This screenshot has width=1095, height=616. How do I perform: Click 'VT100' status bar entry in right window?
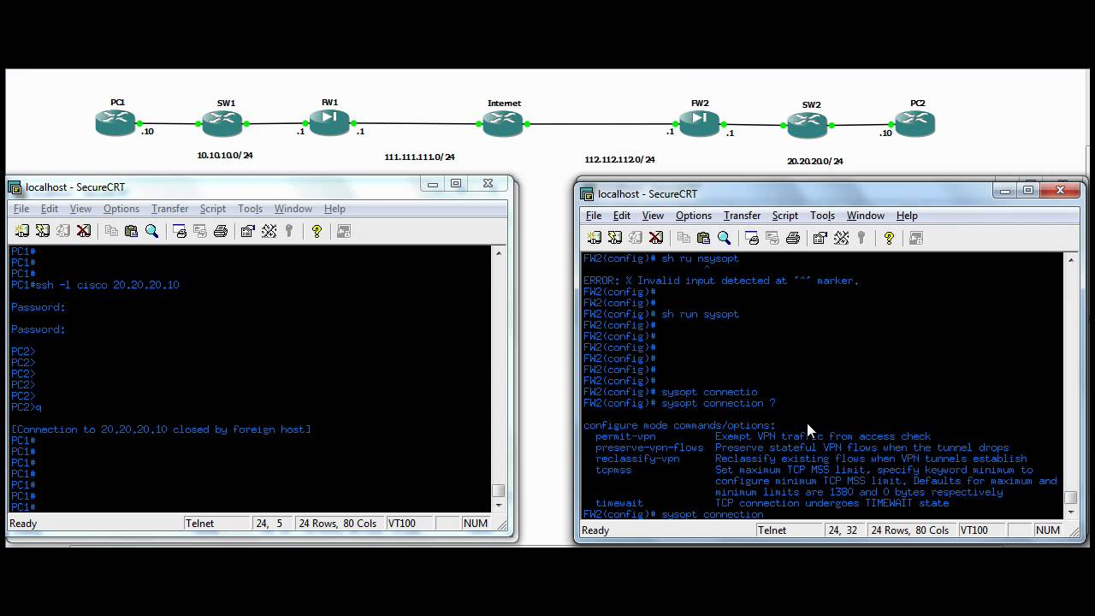tap(974, 530)
